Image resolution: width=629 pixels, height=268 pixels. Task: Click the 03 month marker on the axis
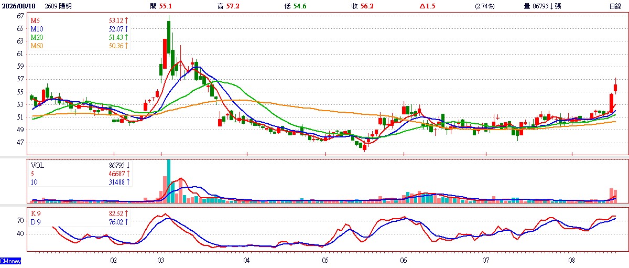tap(161, 260)
